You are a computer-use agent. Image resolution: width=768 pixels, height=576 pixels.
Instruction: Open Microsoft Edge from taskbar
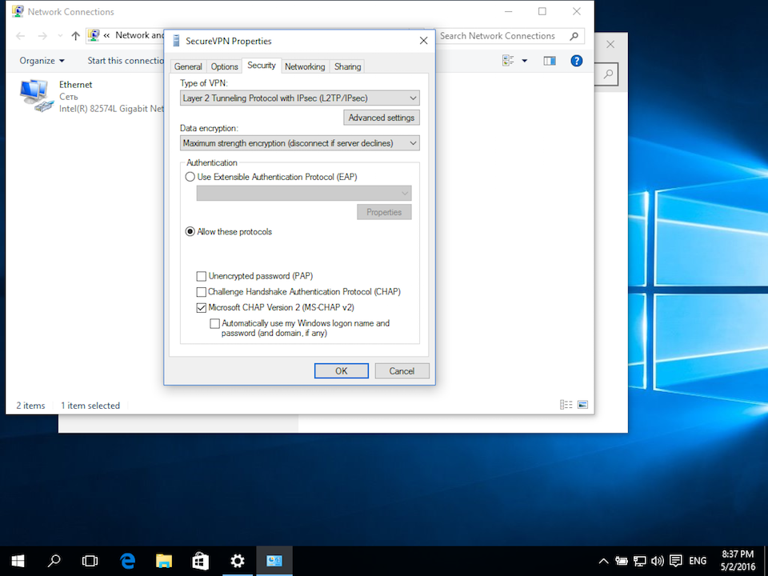pyautogui.click(x=127, y=561)
